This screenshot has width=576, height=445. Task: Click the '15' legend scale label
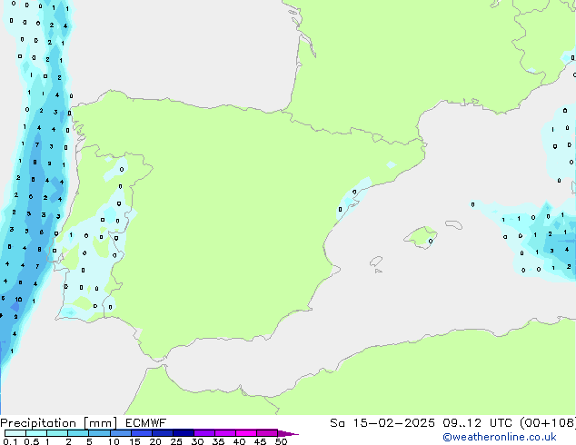[x=134, y=441]
